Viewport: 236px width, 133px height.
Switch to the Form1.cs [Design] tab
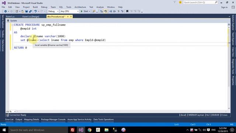(x=31, y=17)
